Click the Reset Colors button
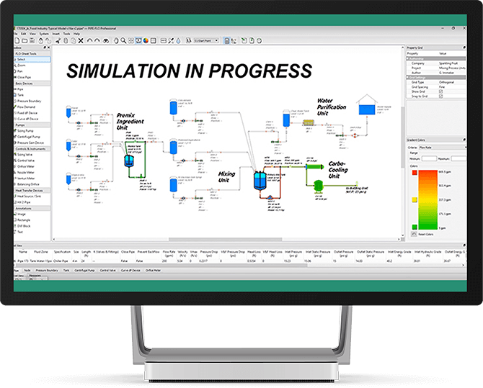 425,235
